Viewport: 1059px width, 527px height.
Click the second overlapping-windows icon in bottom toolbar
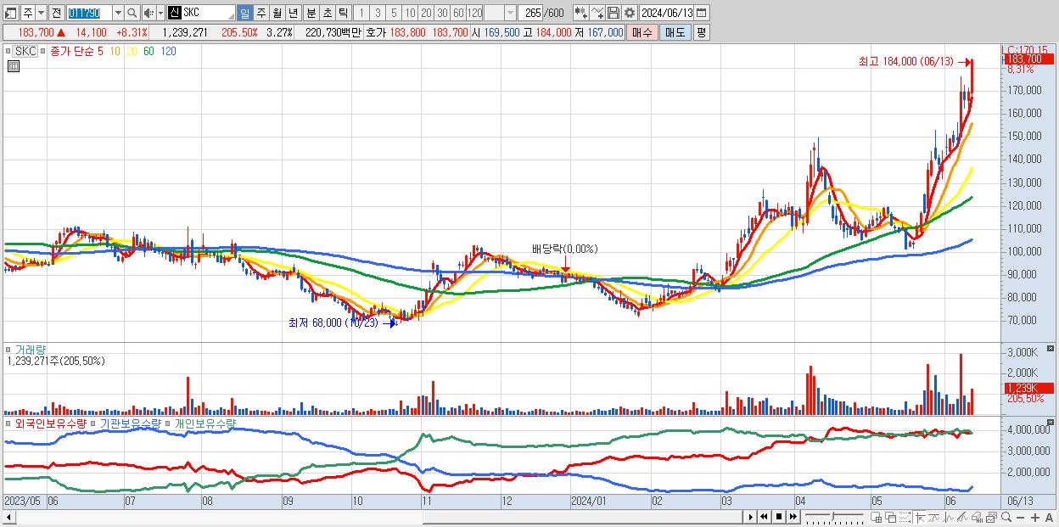(x=891, y=517)
